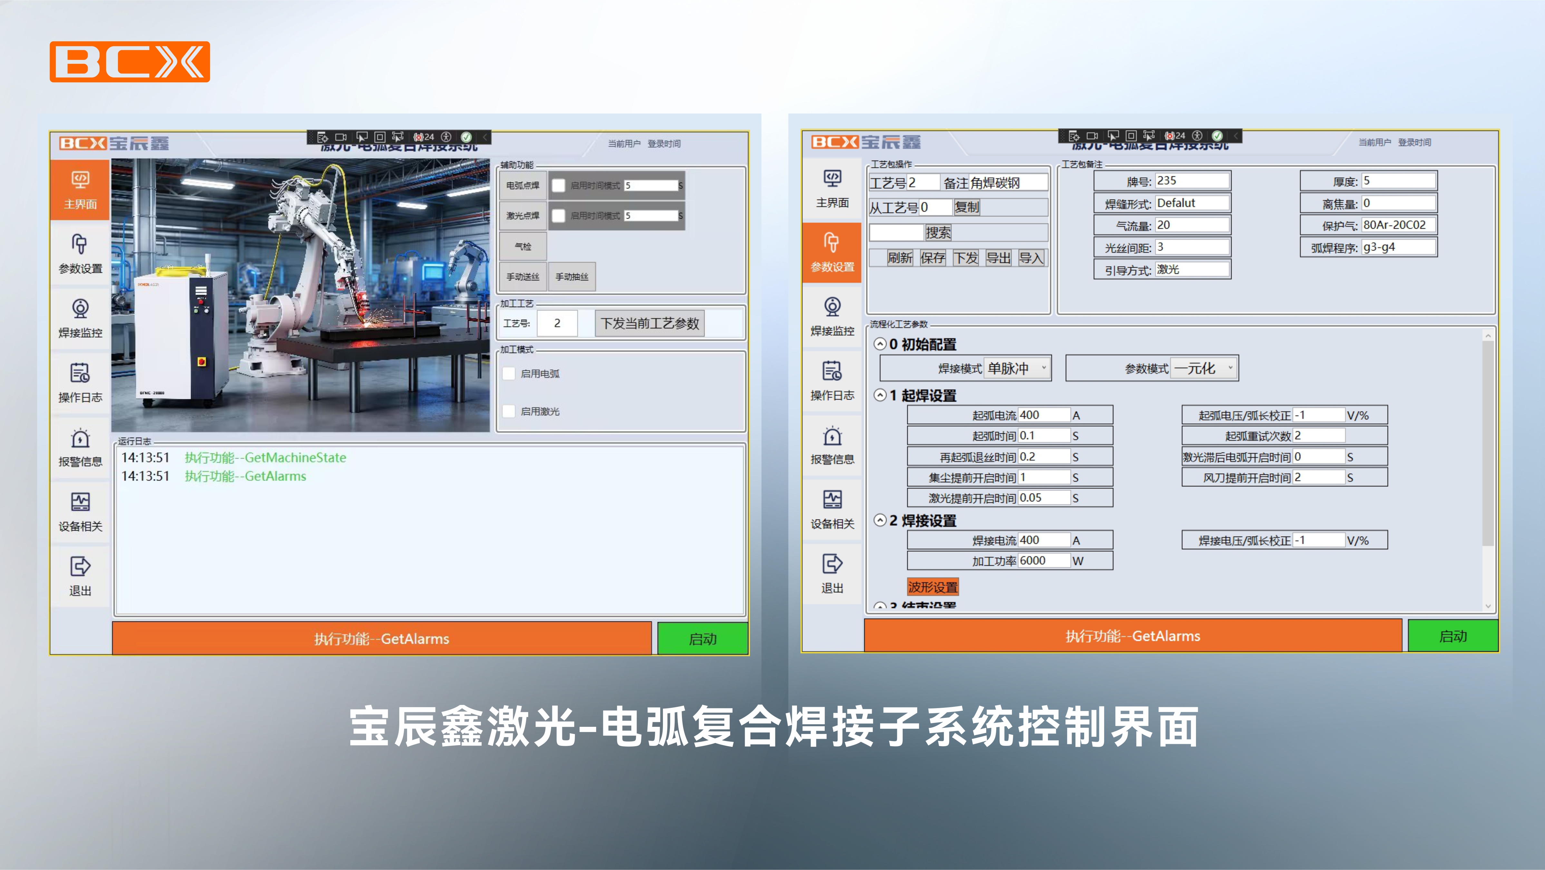
Task: Toggle track focused element icon in right toolbar
Action: coord(1149,136)
